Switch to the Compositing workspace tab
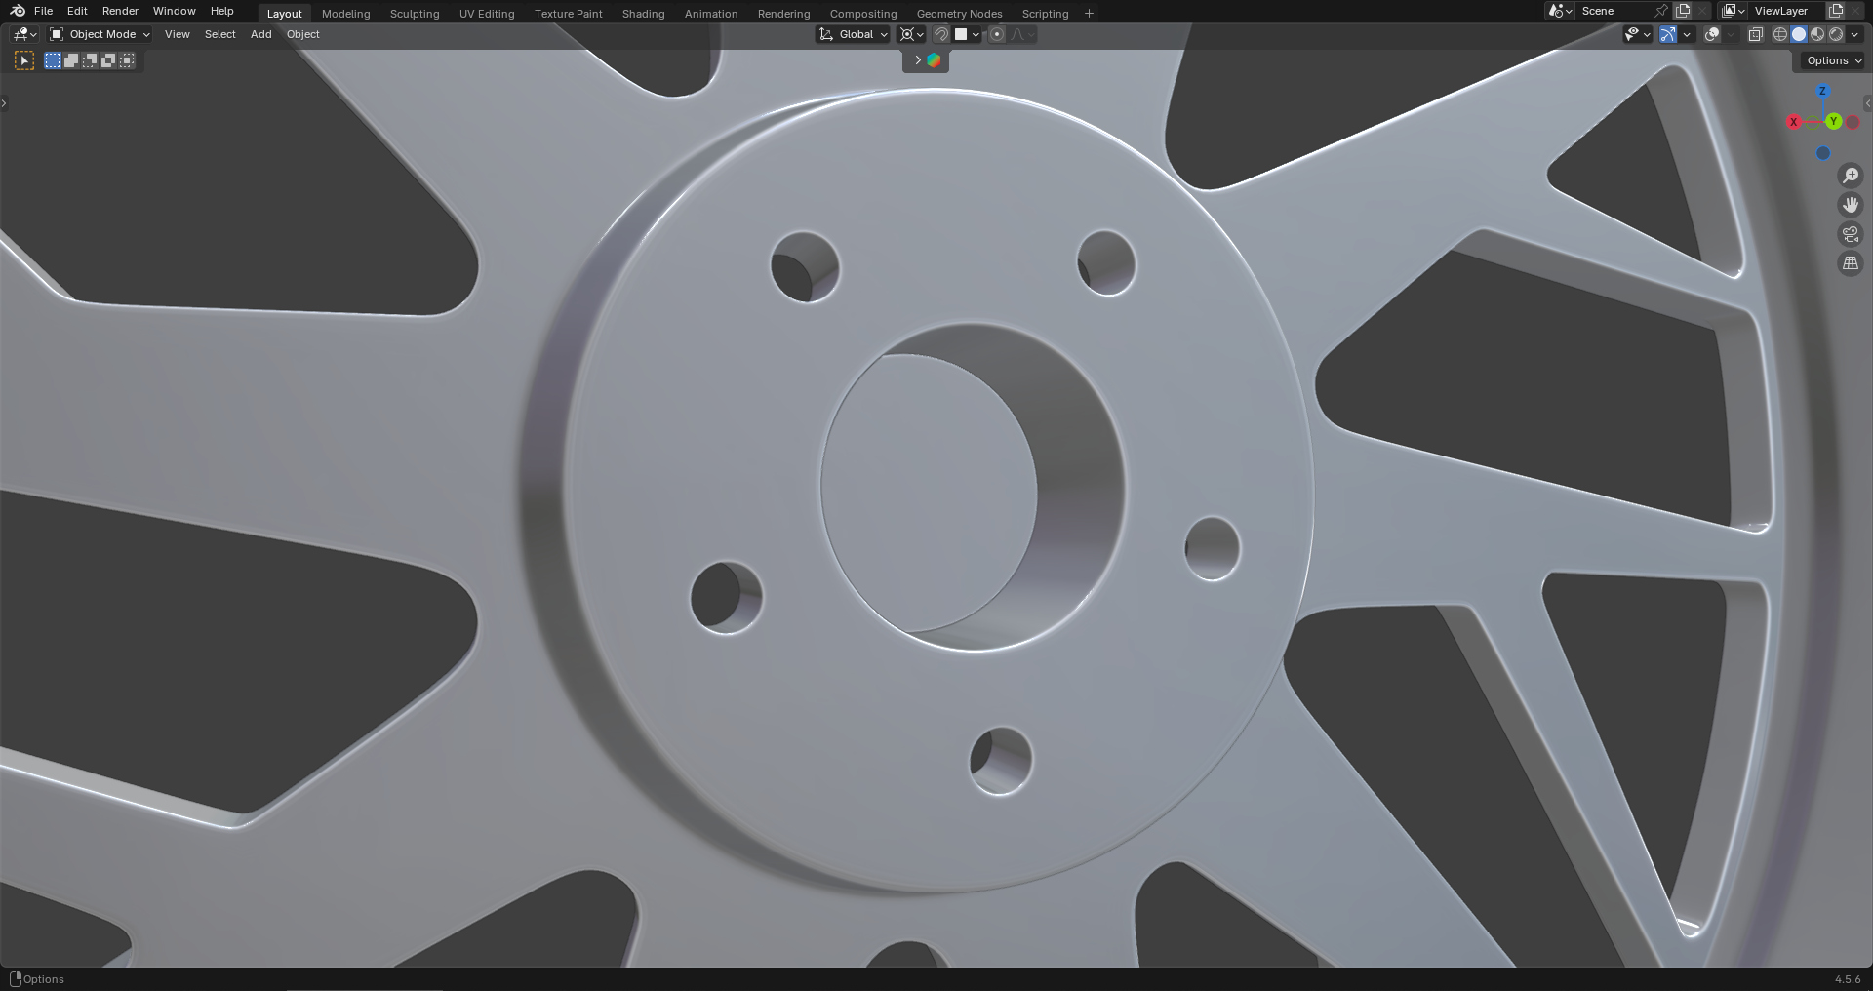Viewport: 1873px width, 991px height. click(x=863, y=13)
